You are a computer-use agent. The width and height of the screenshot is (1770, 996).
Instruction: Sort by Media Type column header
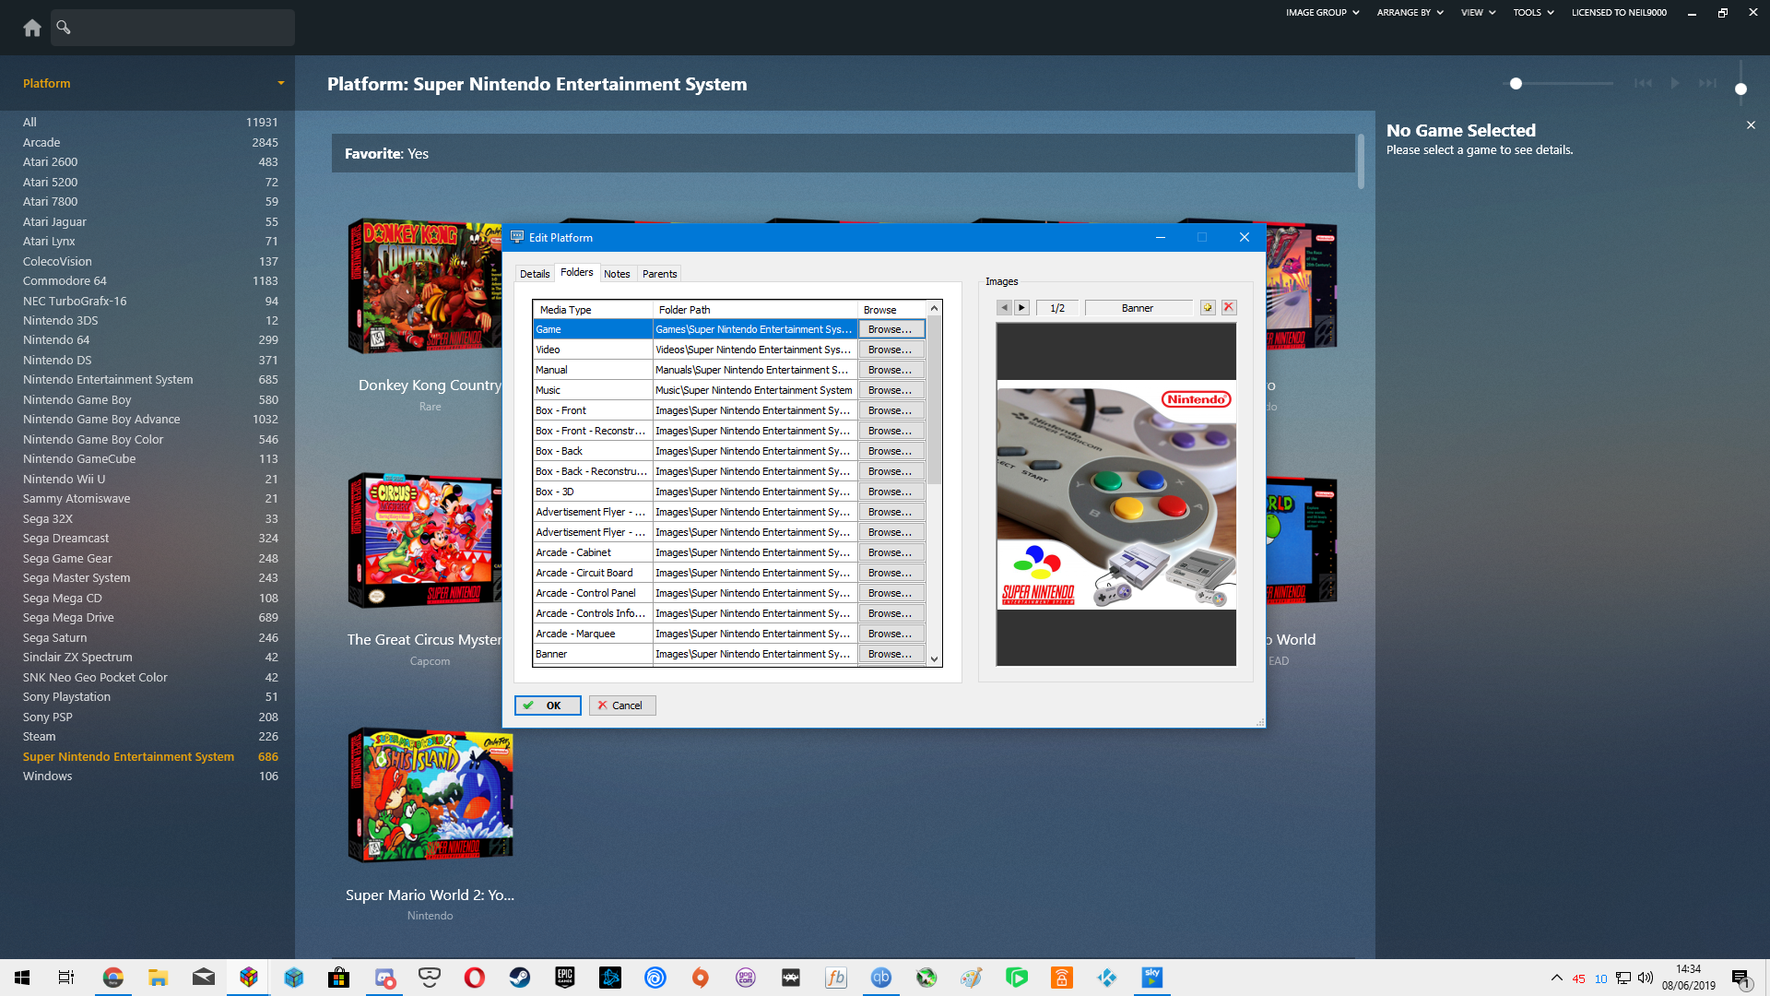pyautogui.click(x=593, y=310)
